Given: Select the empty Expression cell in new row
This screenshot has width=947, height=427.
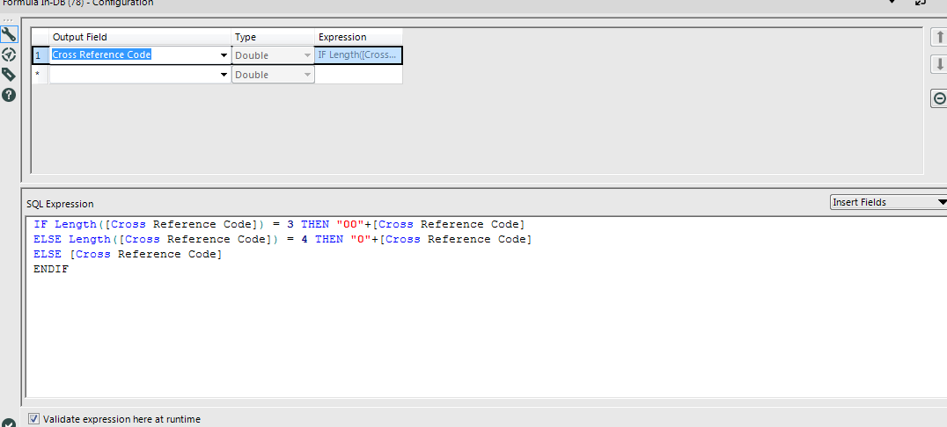Looking at the screenshot, I should (x=358, y=75).
